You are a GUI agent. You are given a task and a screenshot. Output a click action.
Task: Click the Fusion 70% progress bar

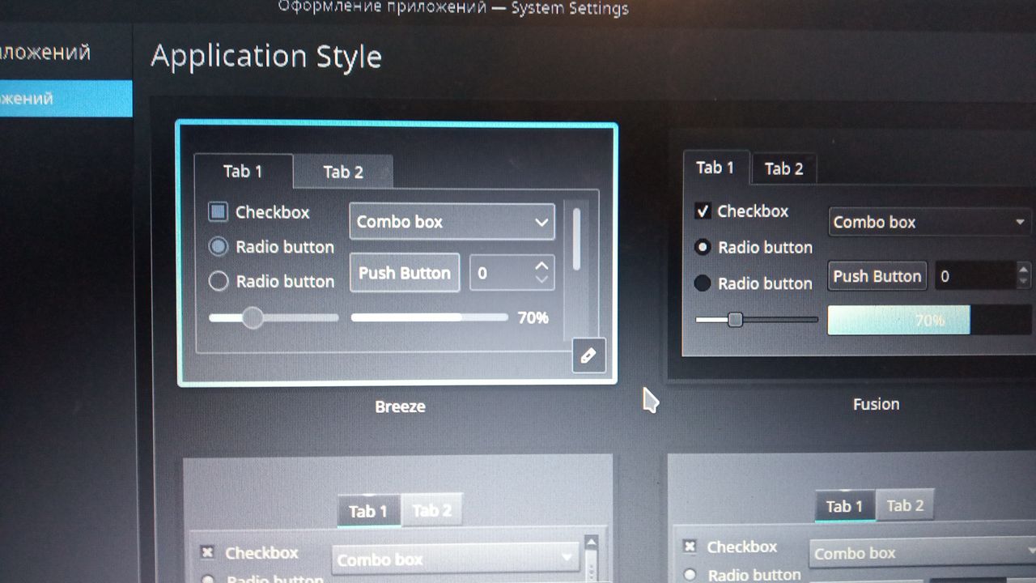pyautogui.click(x=932, y=320)
